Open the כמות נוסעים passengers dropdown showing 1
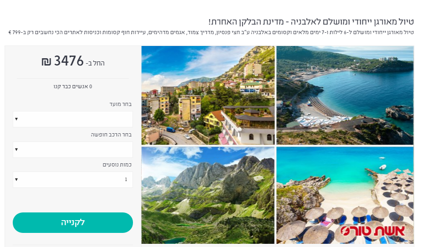423x247 pixels. (73, 180)
